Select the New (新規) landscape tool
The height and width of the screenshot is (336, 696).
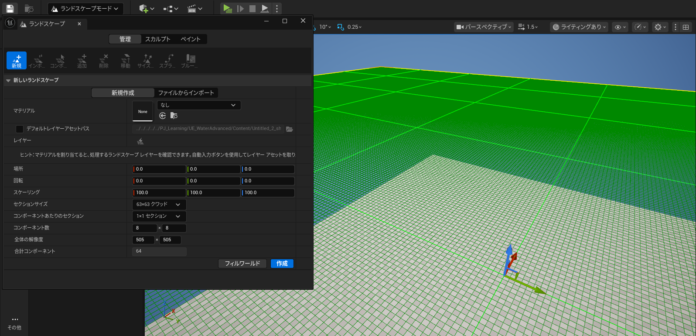[x=17, y=61]
